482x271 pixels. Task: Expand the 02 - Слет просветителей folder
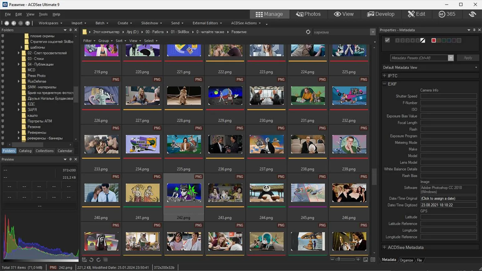19,53
